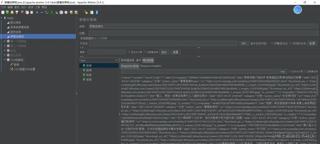Toggle element enabled state via toolbar icon

(46, 12)
